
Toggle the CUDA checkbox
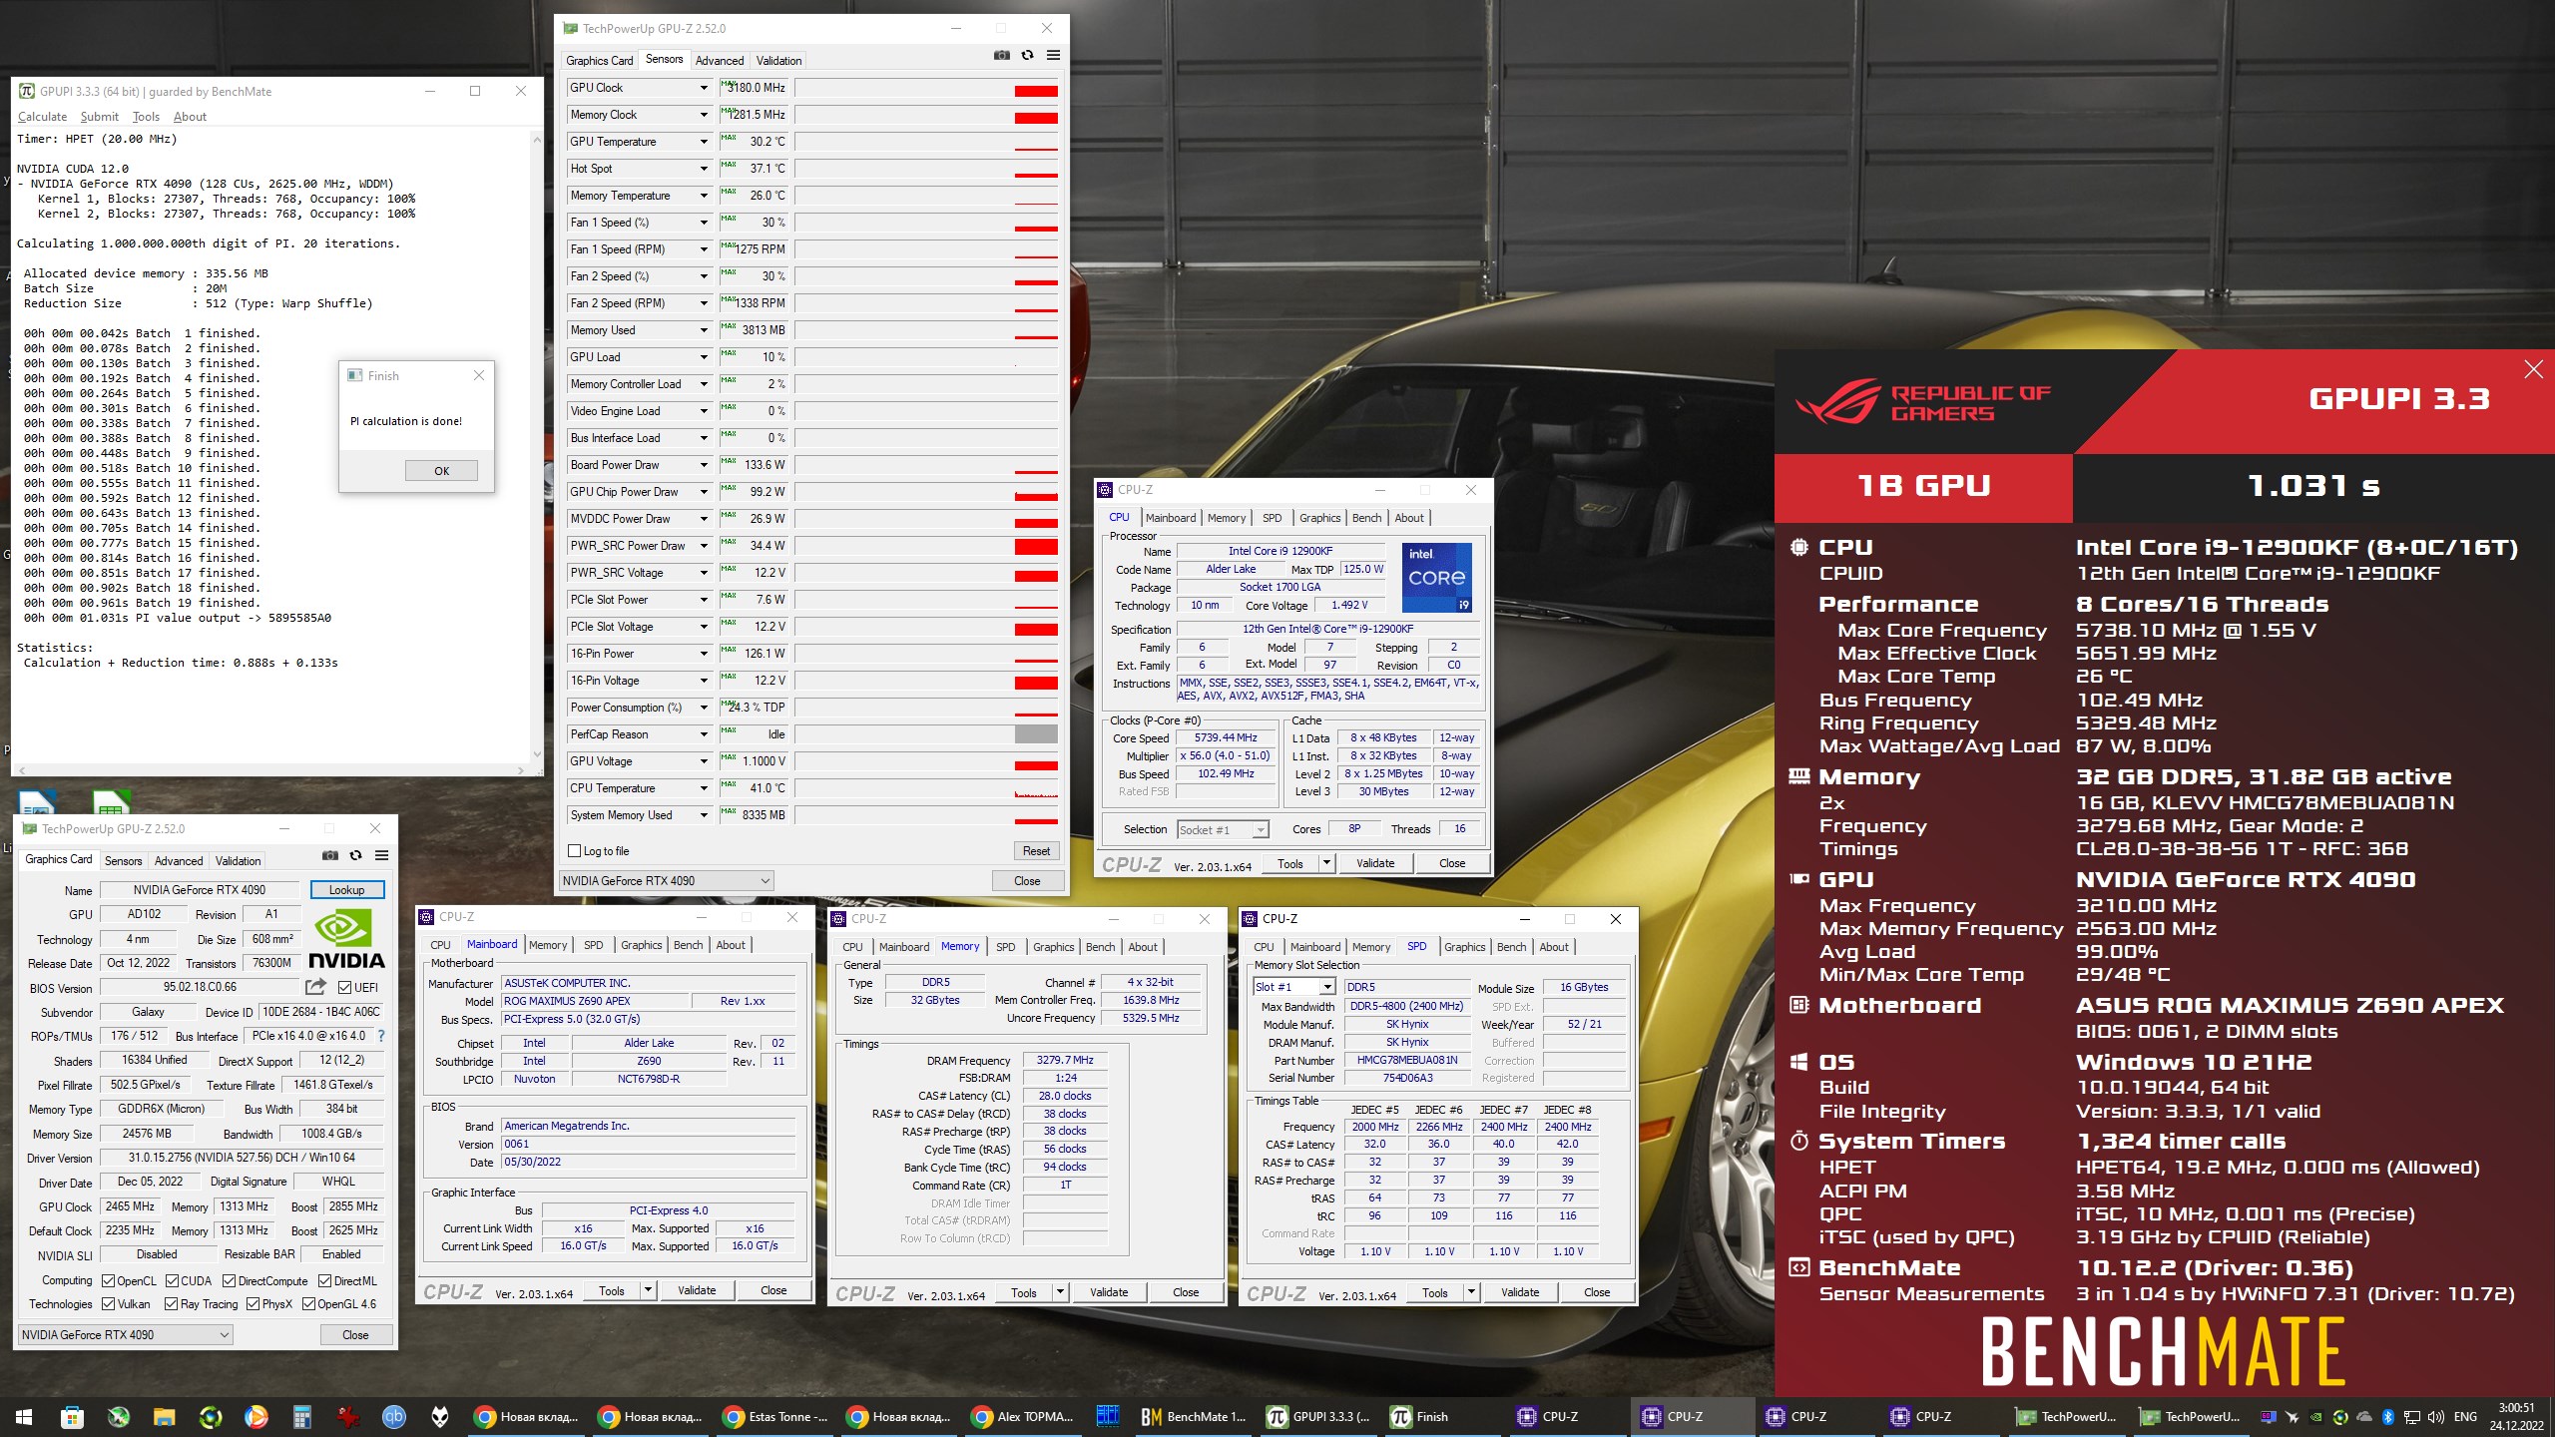(x=173, y=1280)
